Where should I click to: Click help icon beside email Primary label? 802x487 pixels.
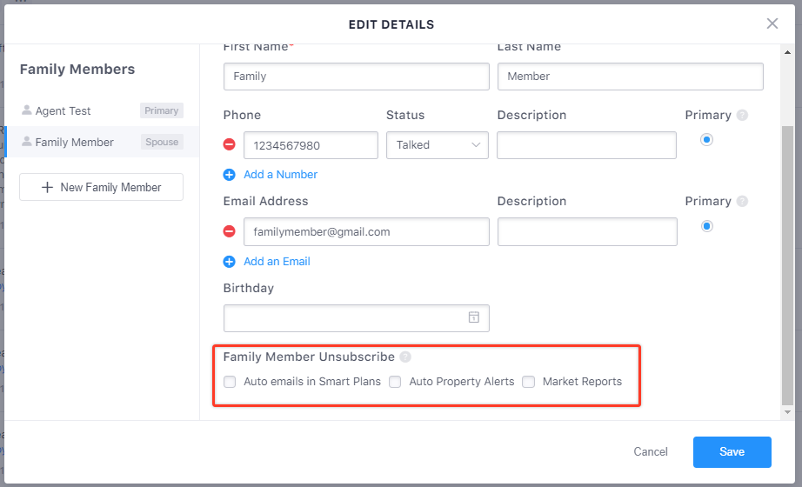coord(742,201)
